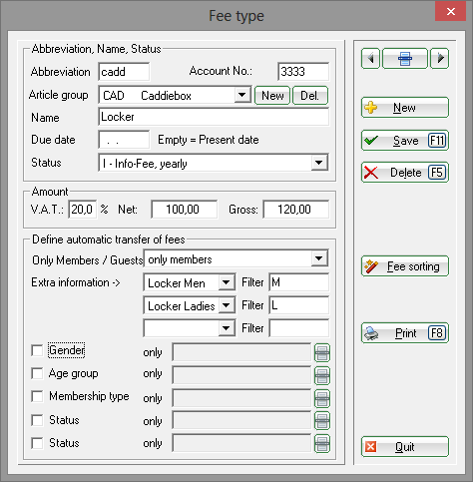Open the Locker Ladies dropdown
The width and height of the screenshot is (473, 482).
(x=227, y=305)
